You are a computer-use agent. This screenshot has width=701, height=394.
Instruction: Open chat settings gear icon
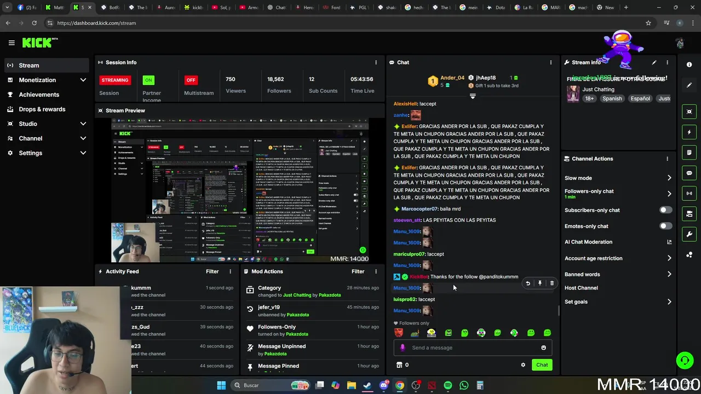coord(523,365)
